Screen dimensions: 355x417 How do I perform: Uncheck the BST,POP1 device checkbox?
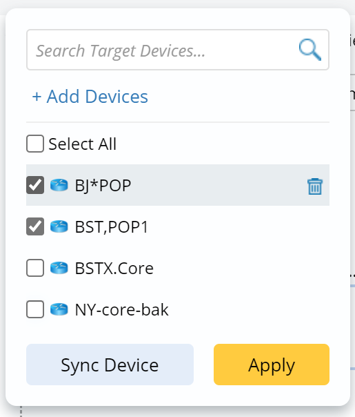coord(35,226)
